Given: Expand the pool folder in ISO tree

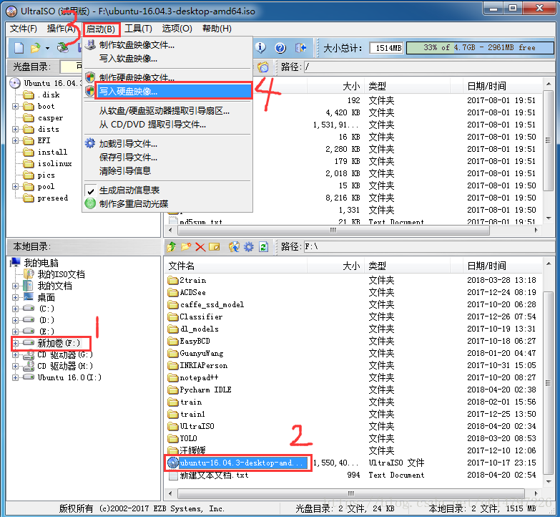Looking at the screenshot, I should coord(15,186).
